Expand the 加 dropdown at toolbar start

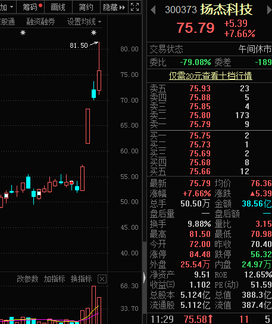(x=7, y=7)
